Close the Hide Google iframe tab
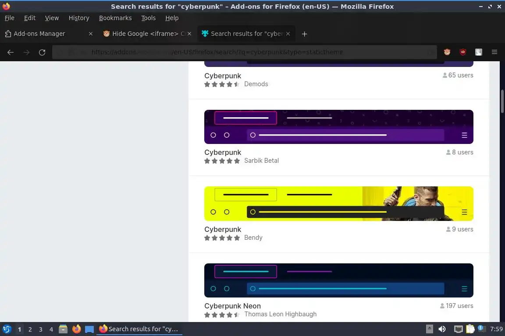This screenshot has width=505, height=336. (189, 34)
